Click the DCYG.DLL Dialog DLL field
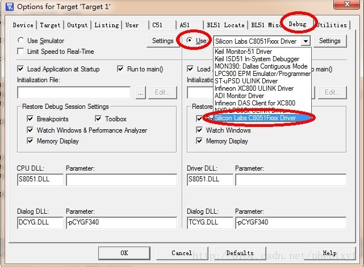The height and width of the screenshot is (267, 364). click(x=40, y=222)
